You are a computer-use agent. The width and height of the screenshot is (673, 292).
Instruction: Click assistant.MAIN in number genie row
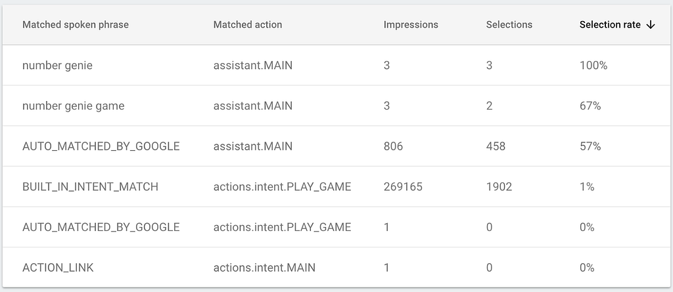tap(253, 66)
